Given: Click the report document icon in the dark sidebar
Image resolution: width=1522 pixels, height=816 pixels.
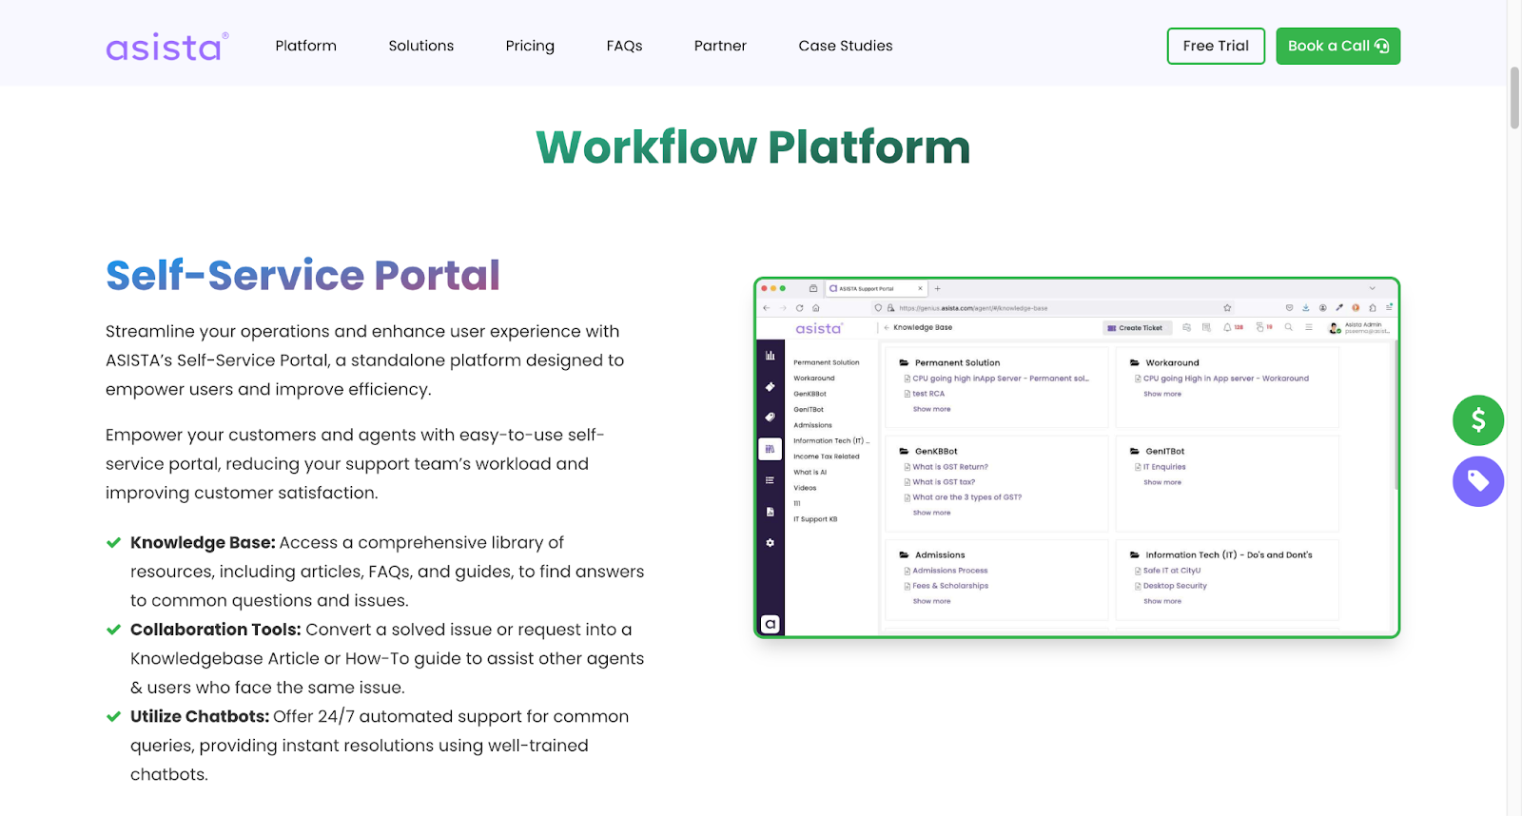Looking at the screenshot, I should click(x=771, y=512).
